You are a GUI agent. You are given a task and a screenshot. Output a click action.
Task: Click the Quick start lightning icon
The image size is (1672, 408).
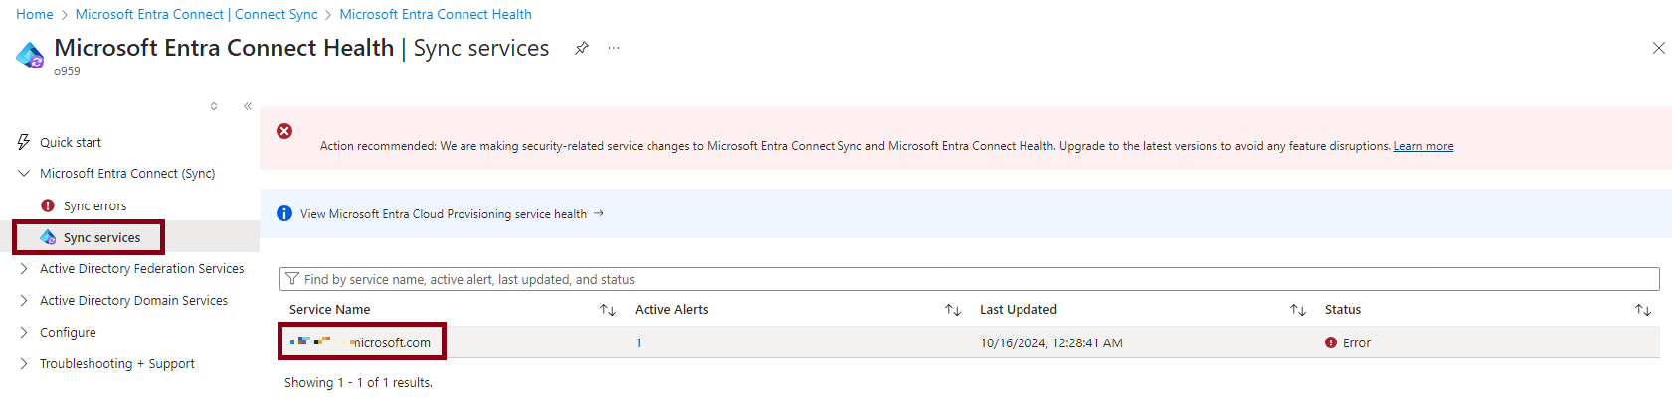[24, 142]
